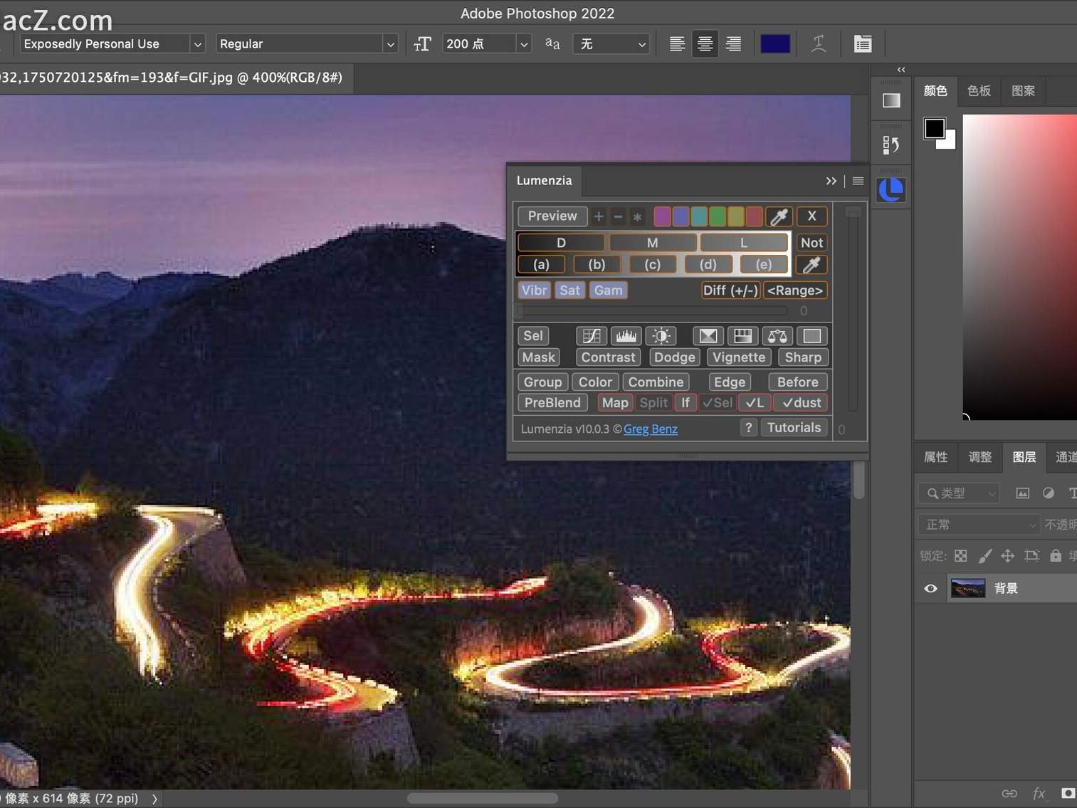Click the lock position move icon in Layers panel
Viewport: 1077px width, 808px height.
click(1008, 556)
